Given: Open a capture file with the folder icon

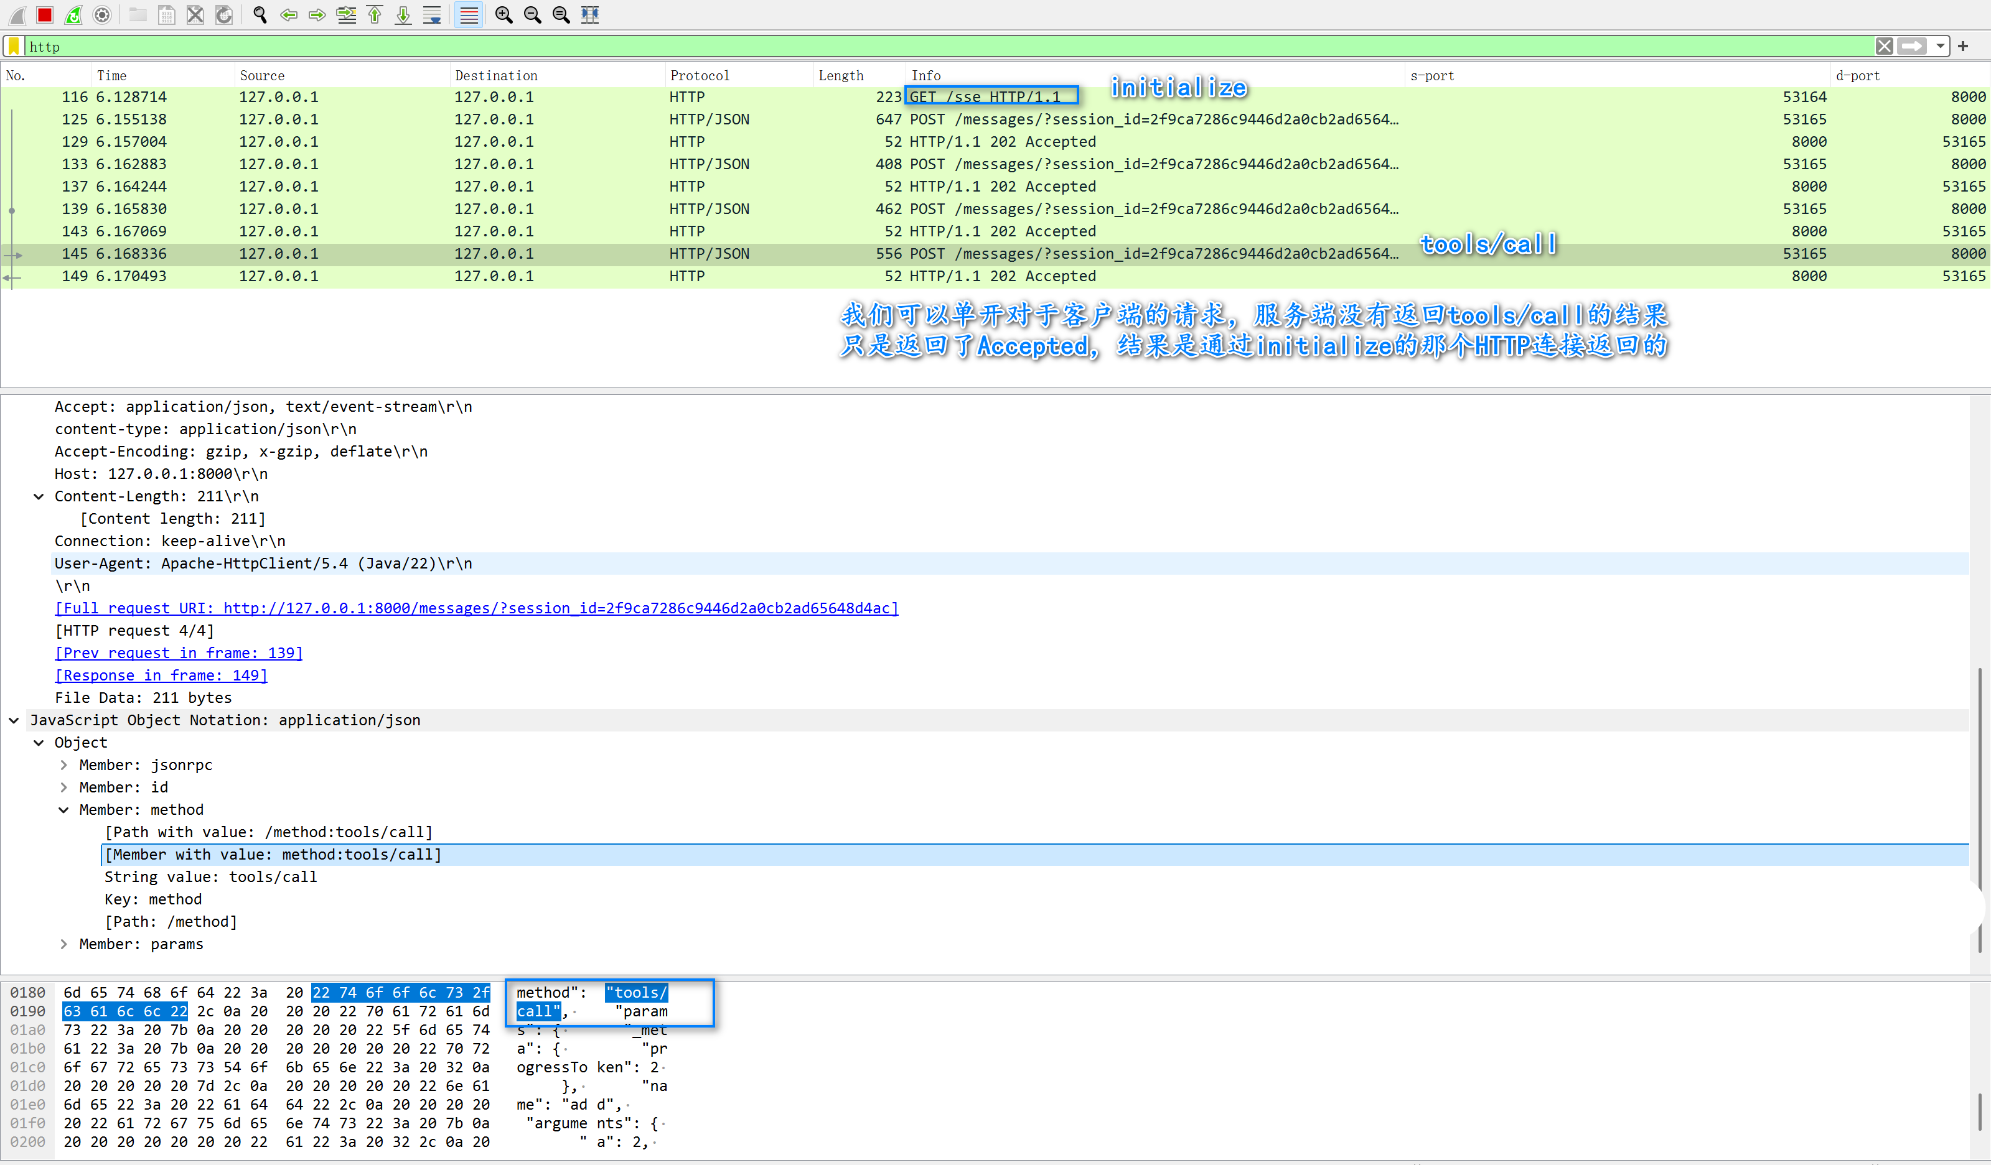Looking at the screenshot, I should (138, 15).
